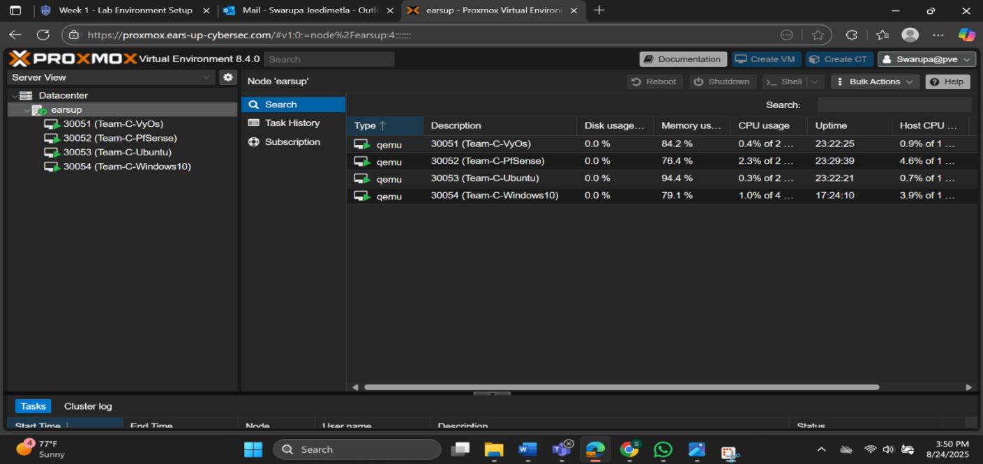Expand the Bulk Actions dropdown
This screenshot has height=464, width=983.
pos(874,82)
